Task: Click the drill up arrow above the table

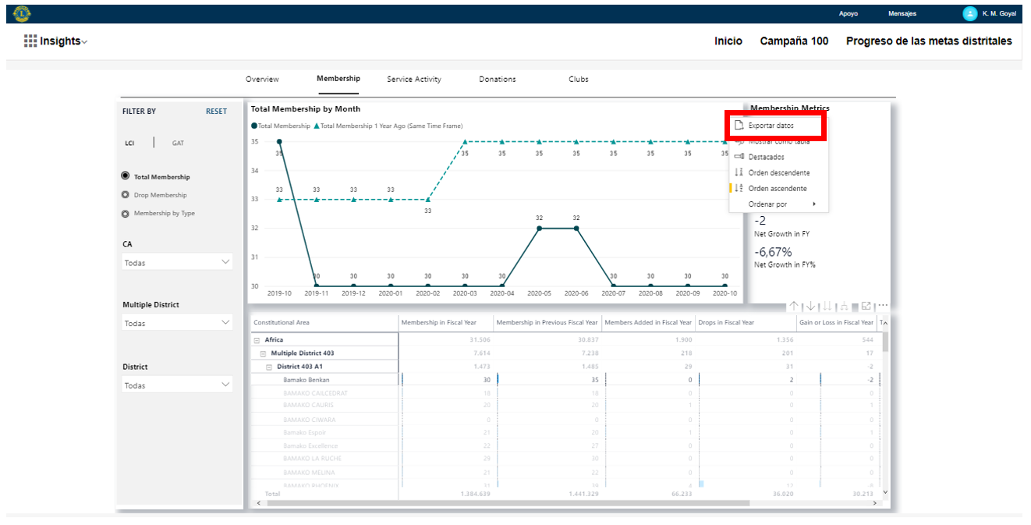Action: [x=794, y=305]
